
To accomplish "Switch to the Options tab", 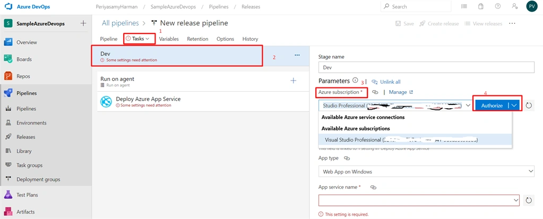I will tap(226, 39).
